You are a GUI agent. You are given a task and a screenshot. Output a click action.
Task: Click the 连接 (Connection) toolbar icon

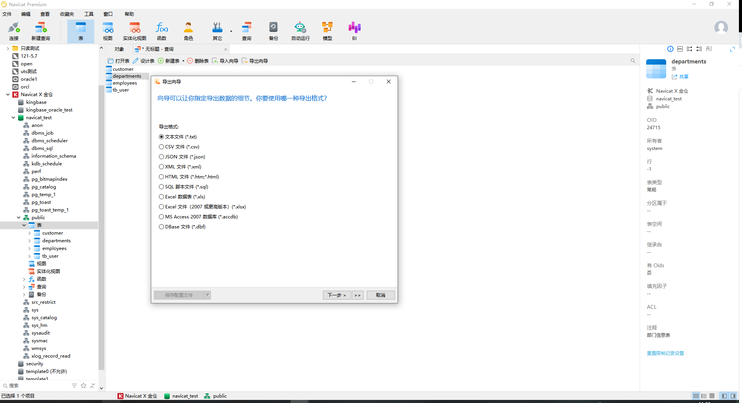[x=14, y=31]
